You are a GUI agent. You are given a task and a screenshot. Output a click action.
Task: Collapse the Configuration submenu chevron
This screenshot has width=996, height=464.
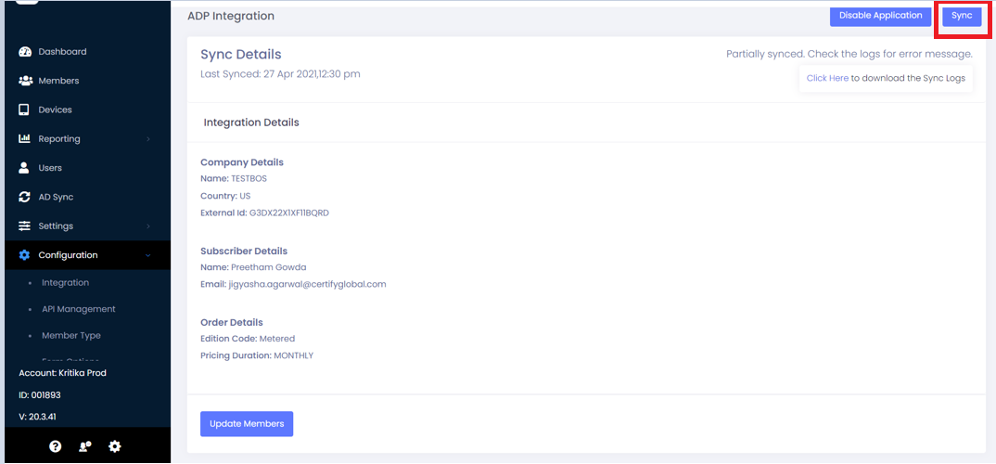tap(148, 255)
